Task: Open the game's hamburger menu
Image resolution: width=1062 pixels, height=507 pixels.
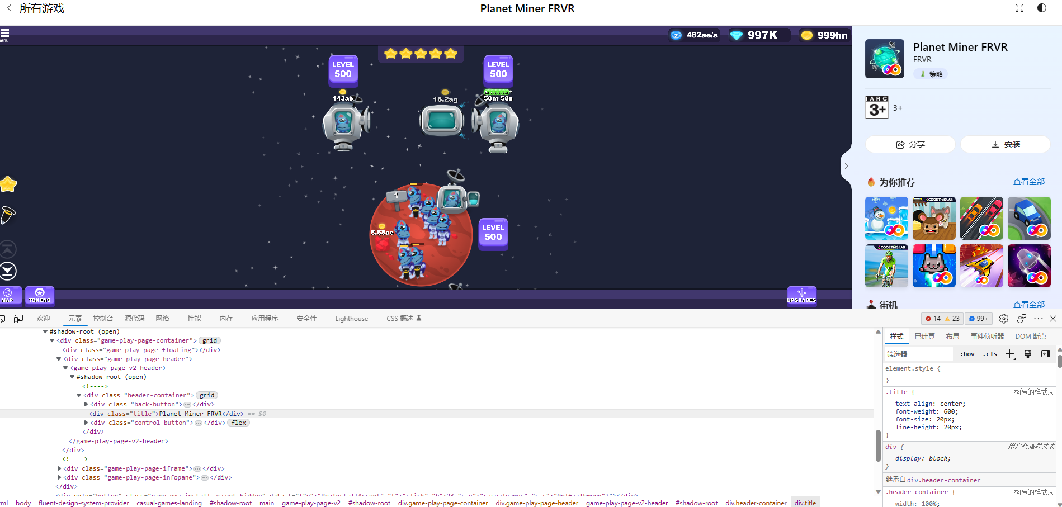Action: [x=5, y=34]
